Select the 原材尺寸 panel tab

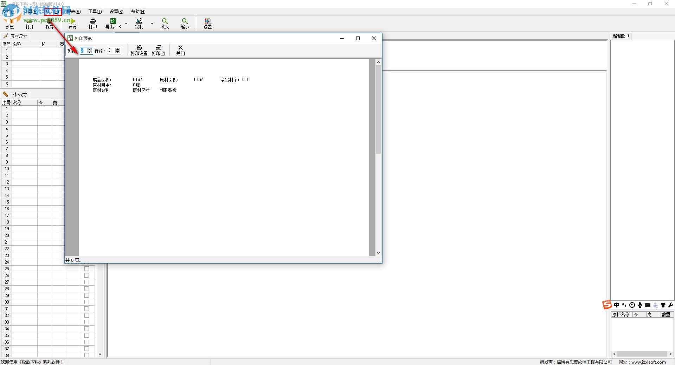click(x=15, y=36)
